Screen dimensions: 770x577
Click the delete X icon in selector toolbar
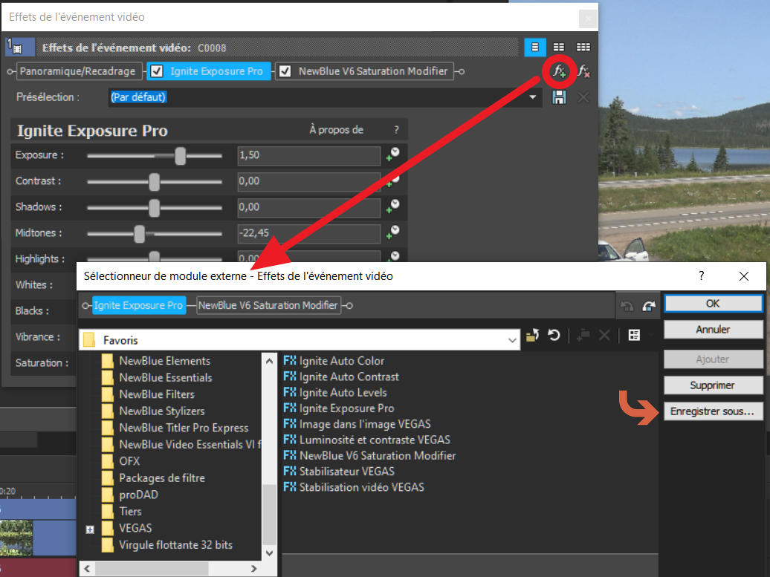[x=604, y=336]
